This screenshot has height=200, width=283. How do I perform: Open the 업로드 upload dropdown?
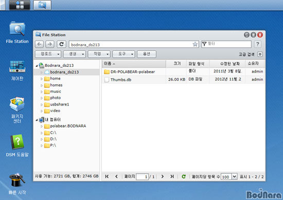point(48,54)
